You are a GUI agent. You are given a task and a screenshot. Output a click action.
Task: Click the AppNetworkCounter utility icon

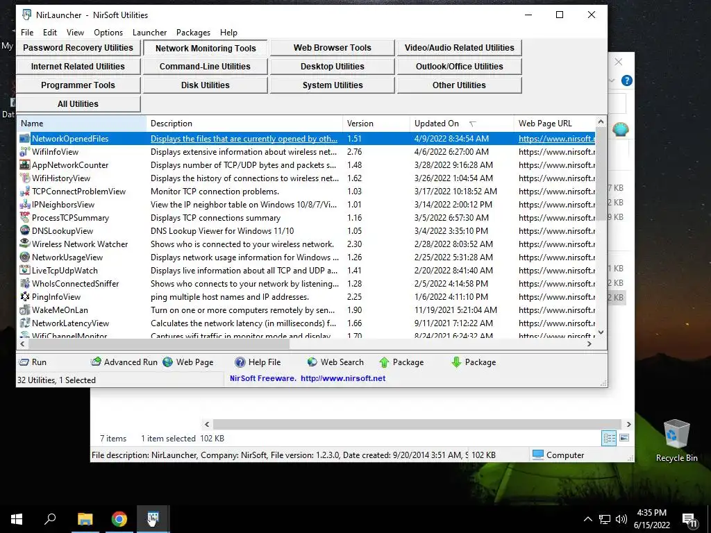pyautogui.click(x=24, y=165)
